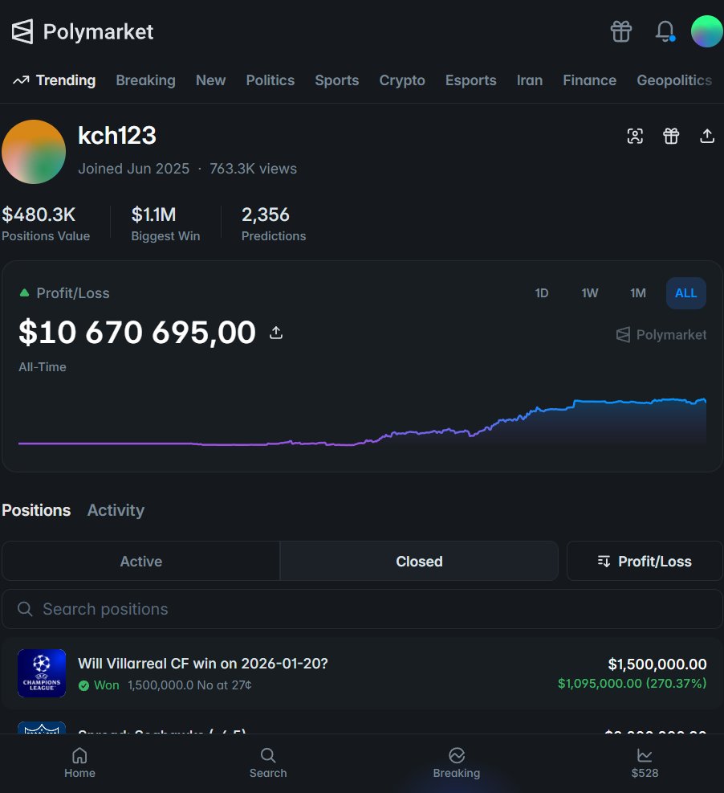Show Active positions
This screenshot has height=793, width=724.
141,562
